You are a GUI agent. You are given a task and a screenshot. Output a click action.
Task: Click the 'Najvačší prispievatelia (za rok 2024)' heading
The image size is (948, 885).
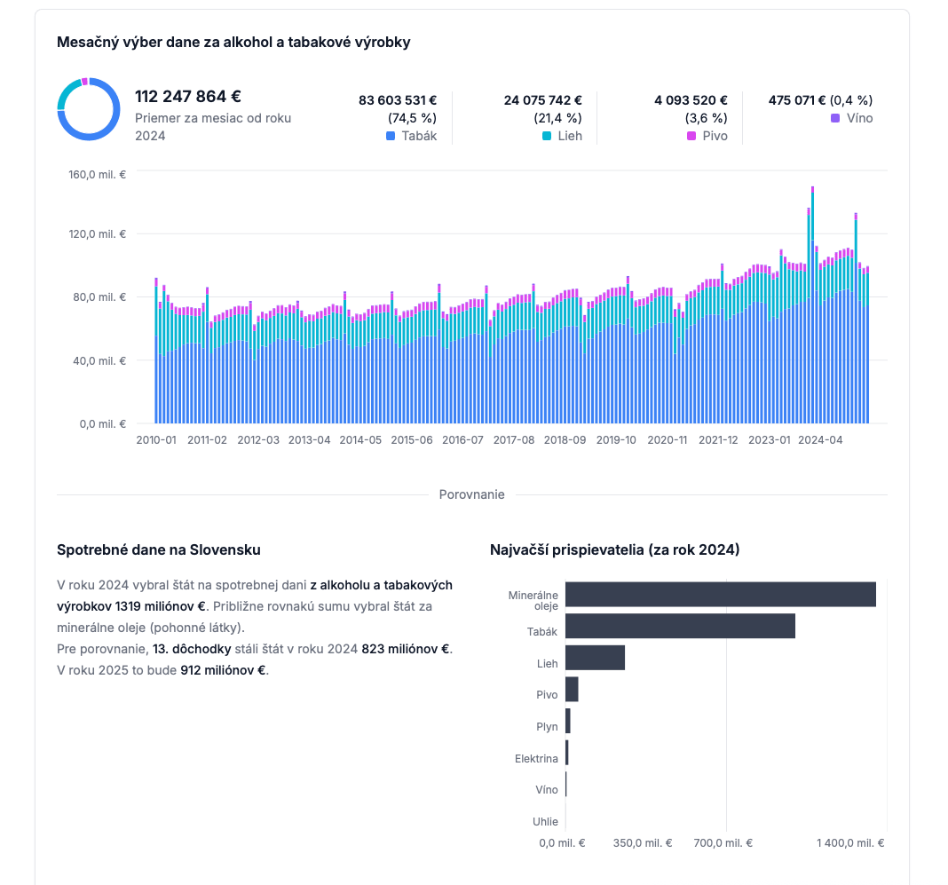pyautogui.click(x=614, y=549)
